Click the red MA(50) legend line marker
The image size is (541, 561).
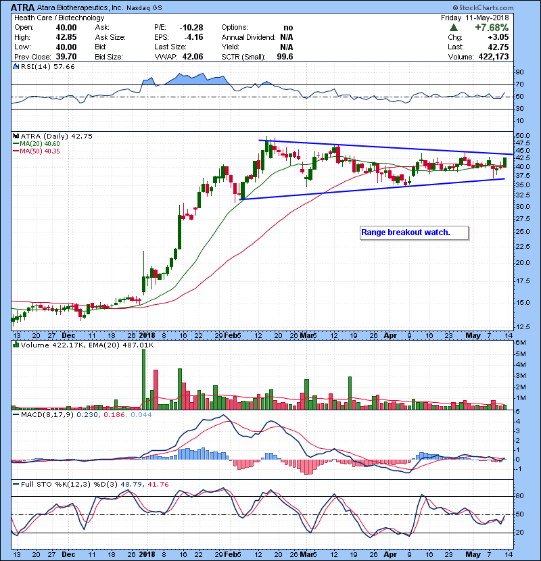(x=16, y=151)
